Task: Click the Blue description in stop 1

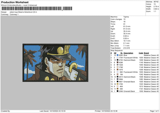Action: click(x=125, y=55)
